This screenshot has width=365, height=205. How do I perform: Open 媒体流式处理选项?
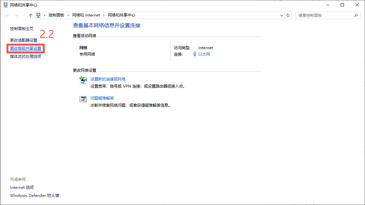(26, 57)
